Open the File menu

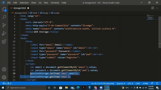click(9, 3)
